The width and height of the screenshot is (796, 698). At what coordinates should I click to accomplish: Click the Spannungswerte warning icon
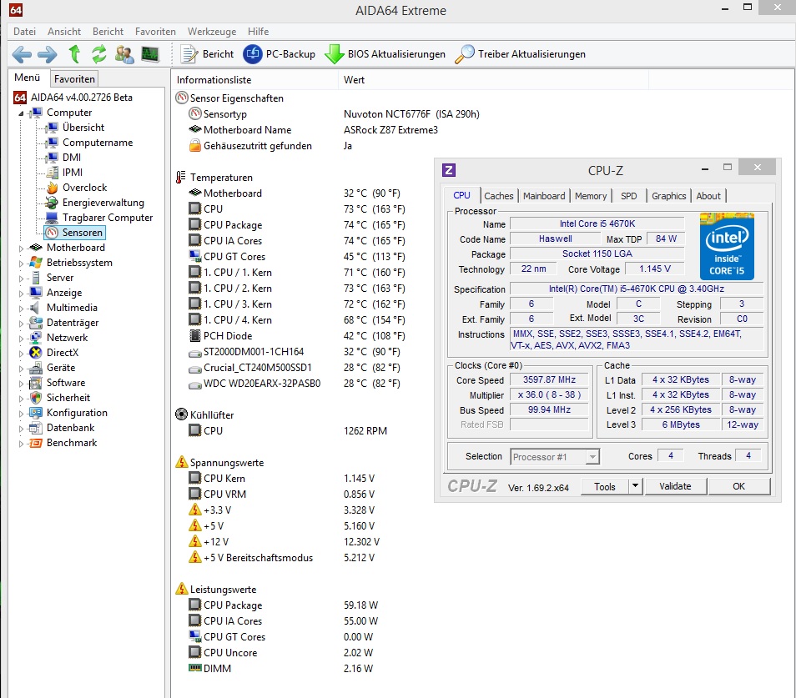tap(182, 462)
